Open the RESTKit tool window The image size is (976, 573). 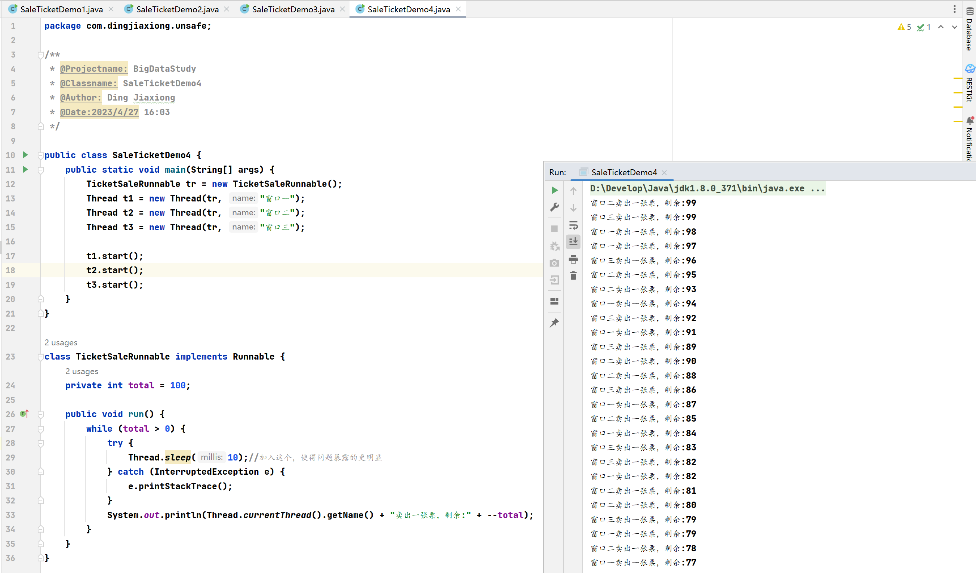[x=970, y=83]
